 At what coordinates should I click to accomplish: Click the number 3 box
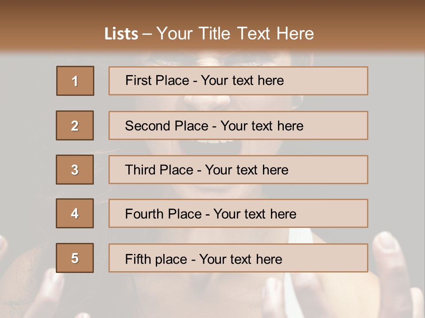(x=75, y=170)
